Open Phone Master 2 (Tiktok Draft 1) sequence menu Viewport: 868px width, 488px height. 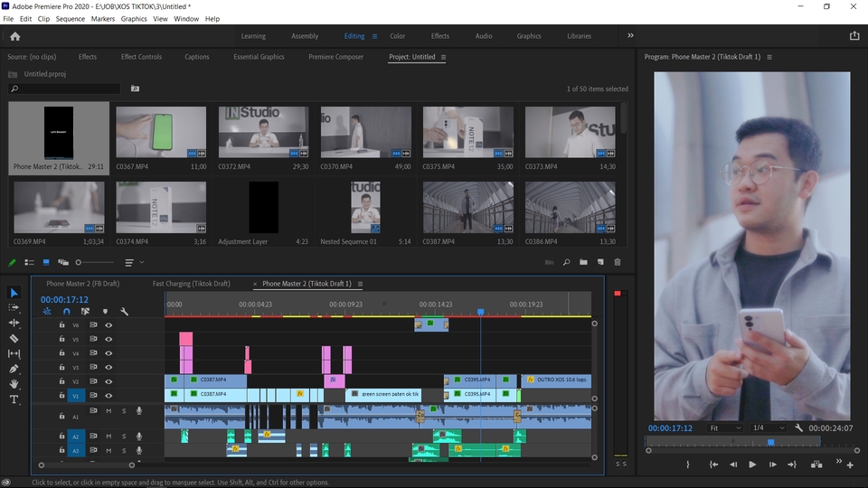point(360,284)
